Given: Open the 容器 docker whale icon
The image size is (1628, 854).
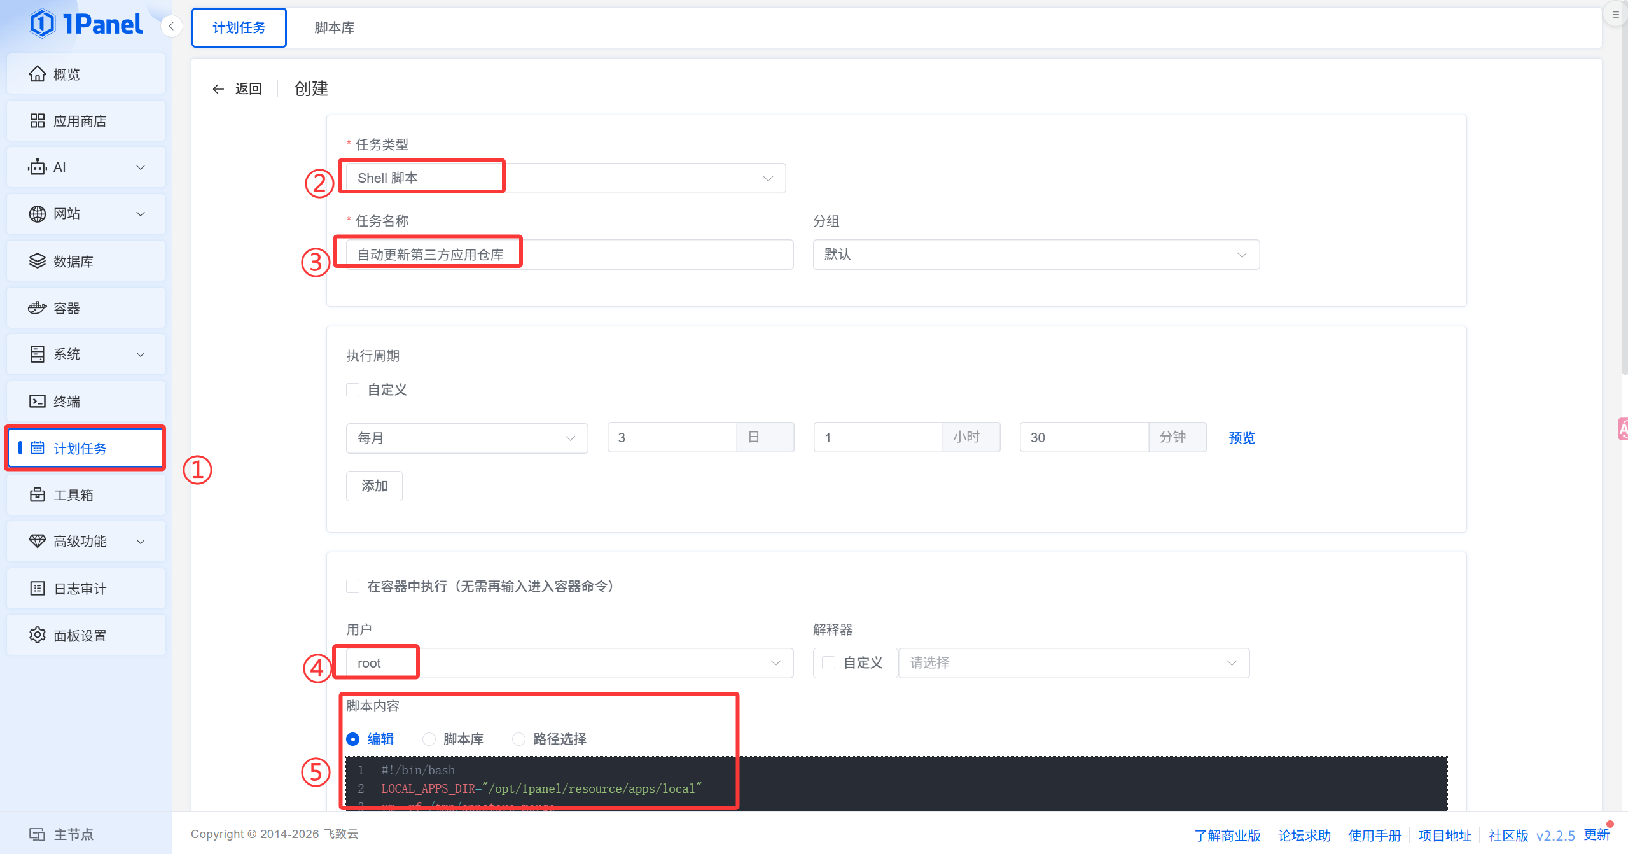Looking at the screenshot, I should 38,308.
